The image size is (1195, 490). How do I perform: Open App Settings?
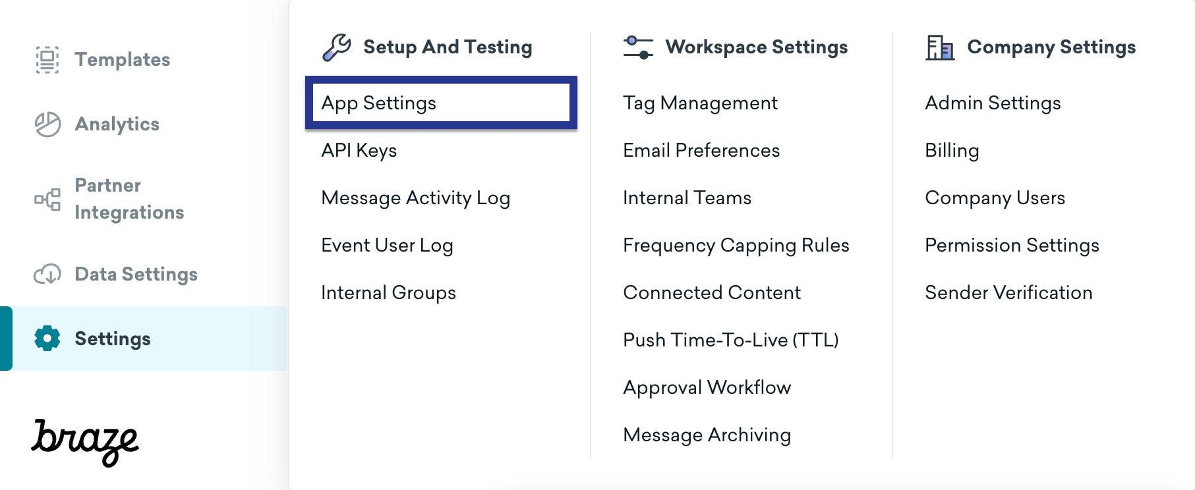[x=441, y=103]
